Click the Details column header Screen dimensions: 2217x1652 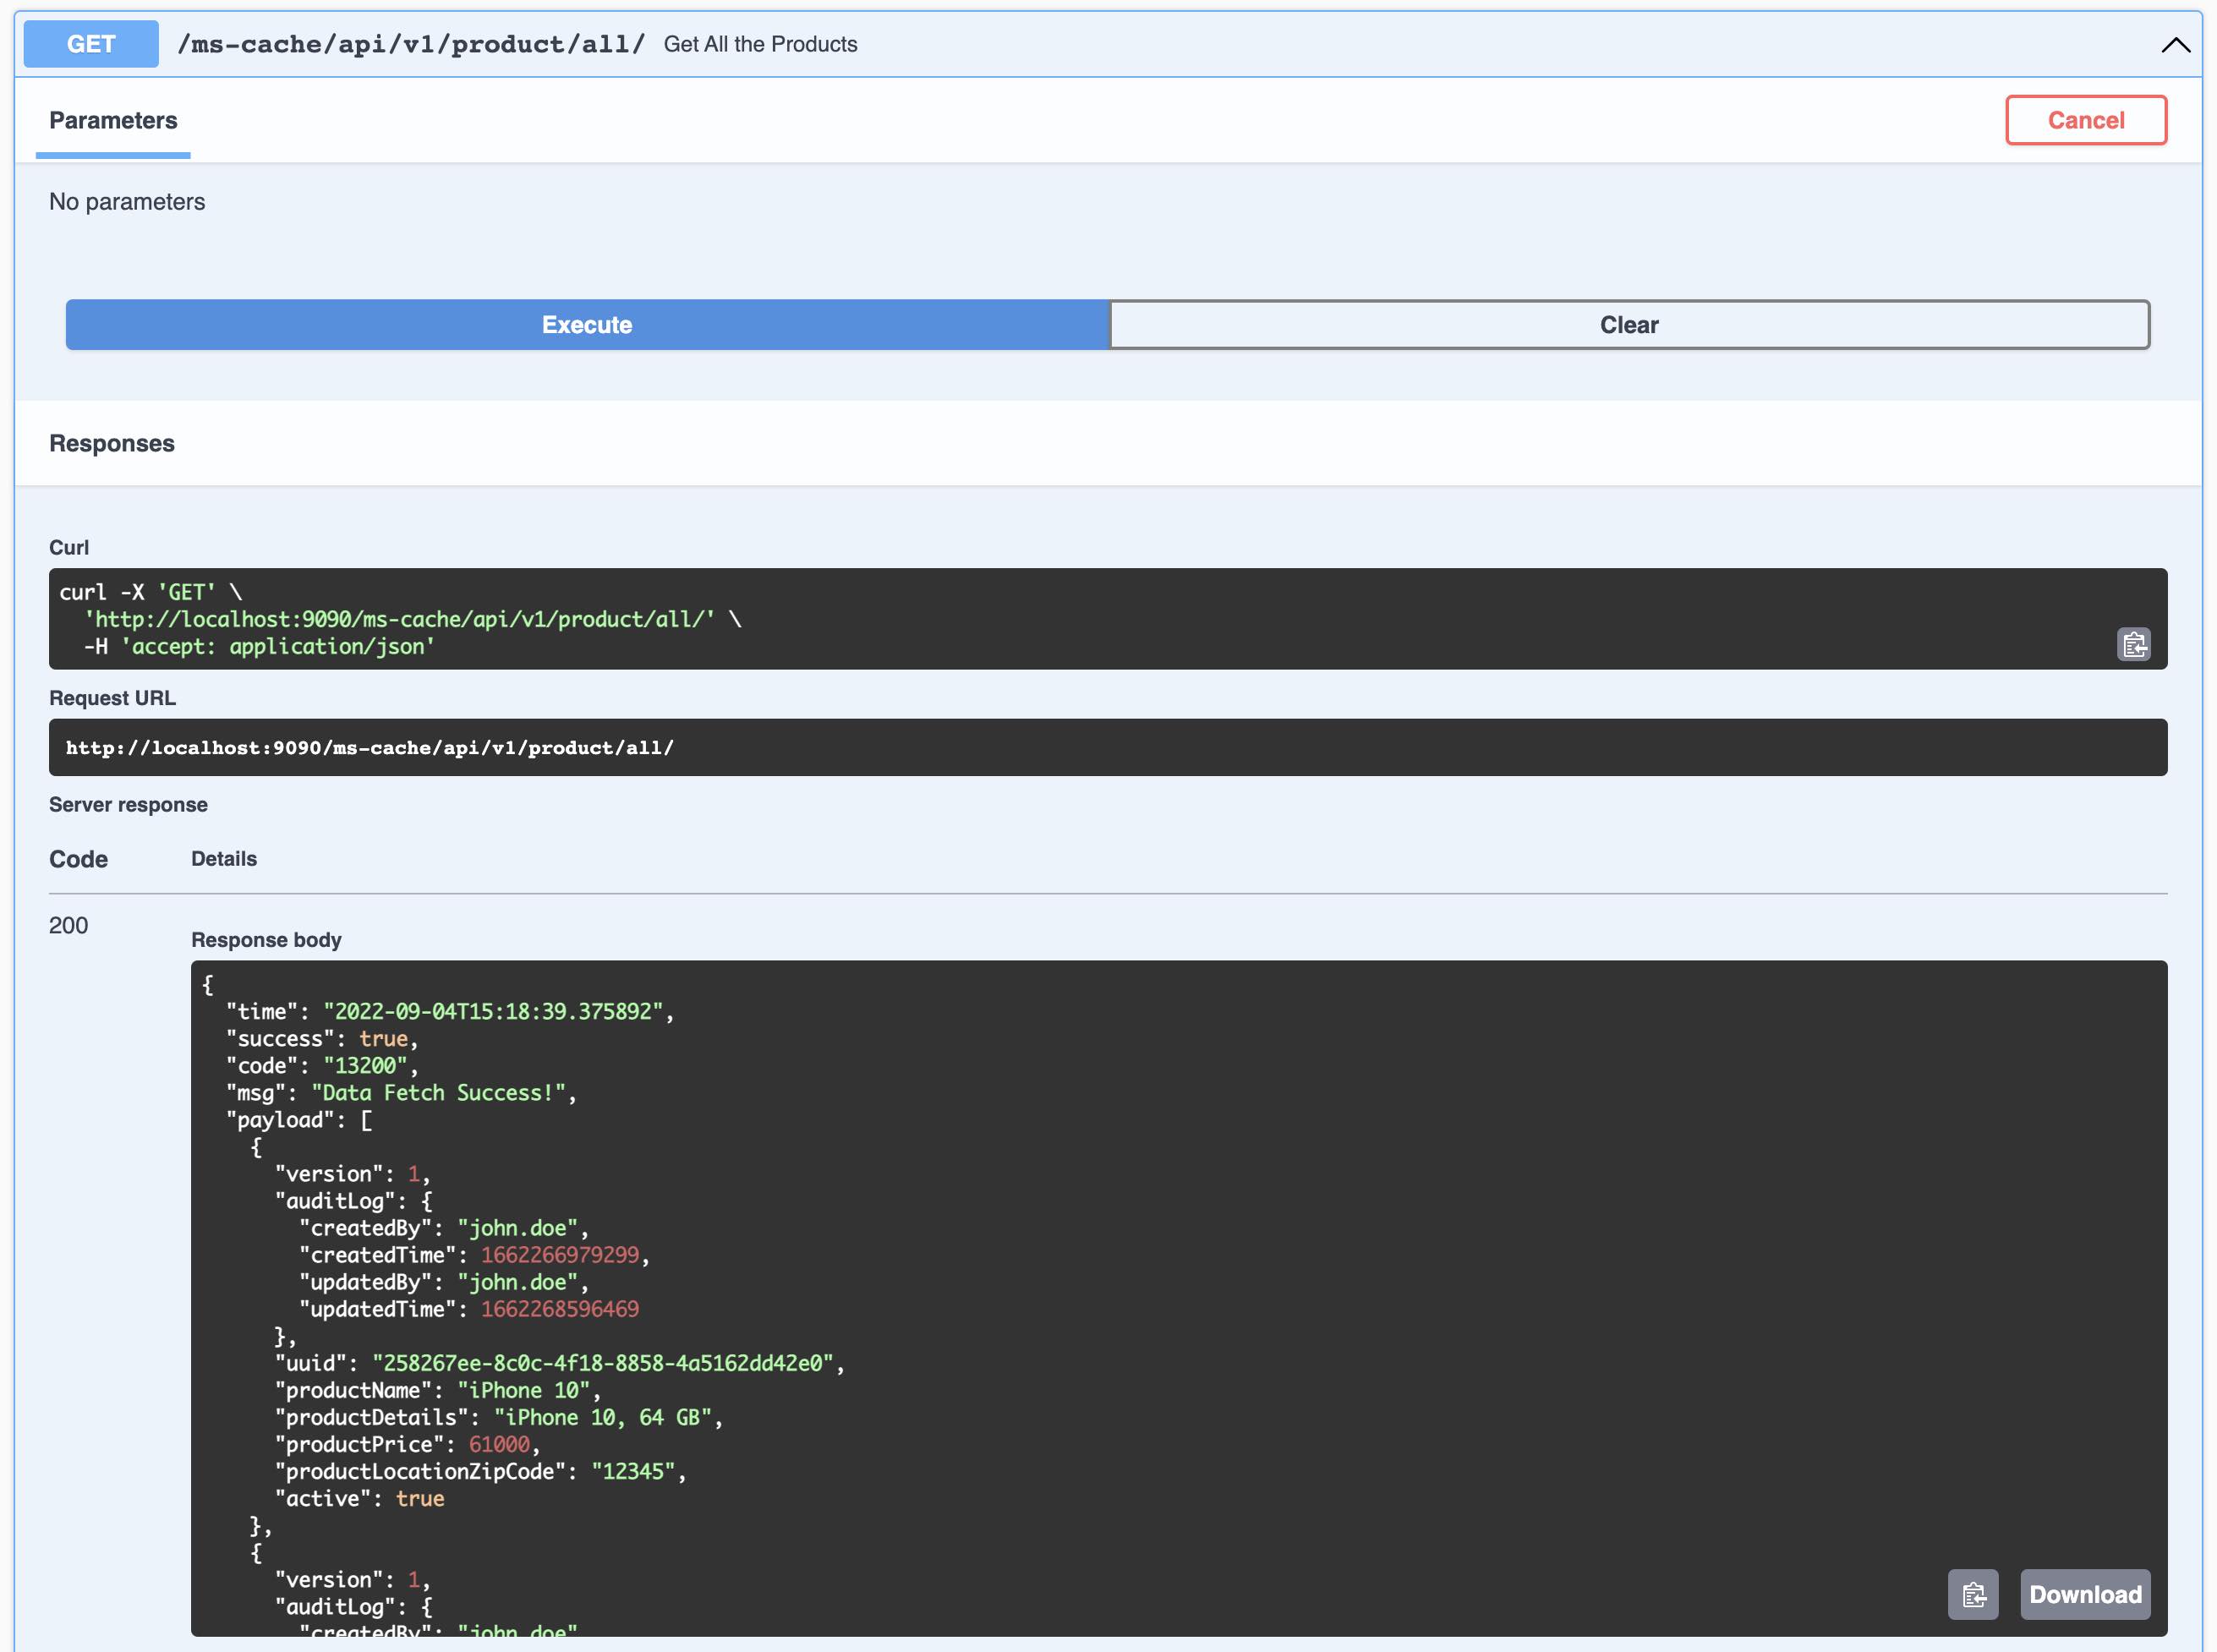pyautogui.click(x=224, y=859)
